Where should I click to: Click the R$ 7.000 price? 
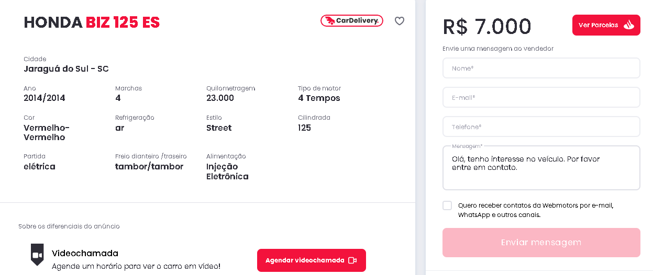coord(487,26)
